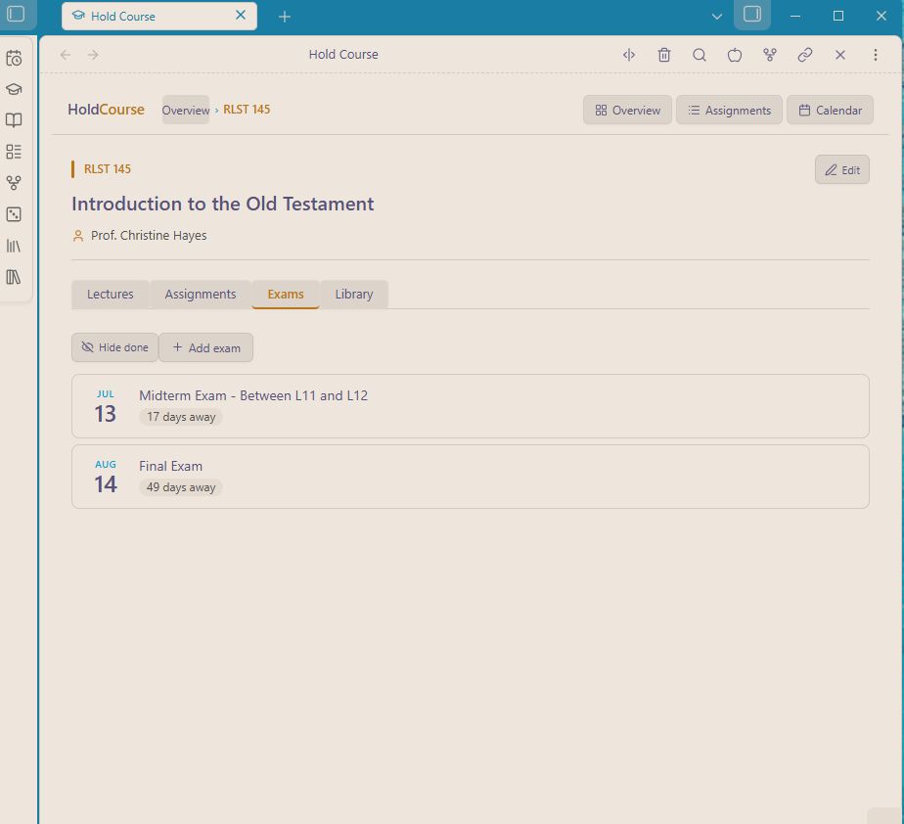The height and width of the screenshot is (824, 904).
Task: Switch to the Assignments course tab
Action: click(200, 295)
